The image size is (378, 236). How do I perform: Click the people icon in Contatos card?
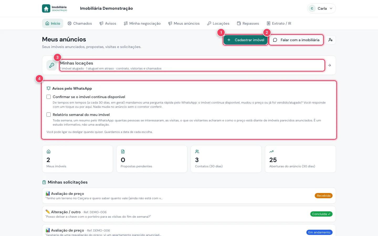[x=197, y=152]
